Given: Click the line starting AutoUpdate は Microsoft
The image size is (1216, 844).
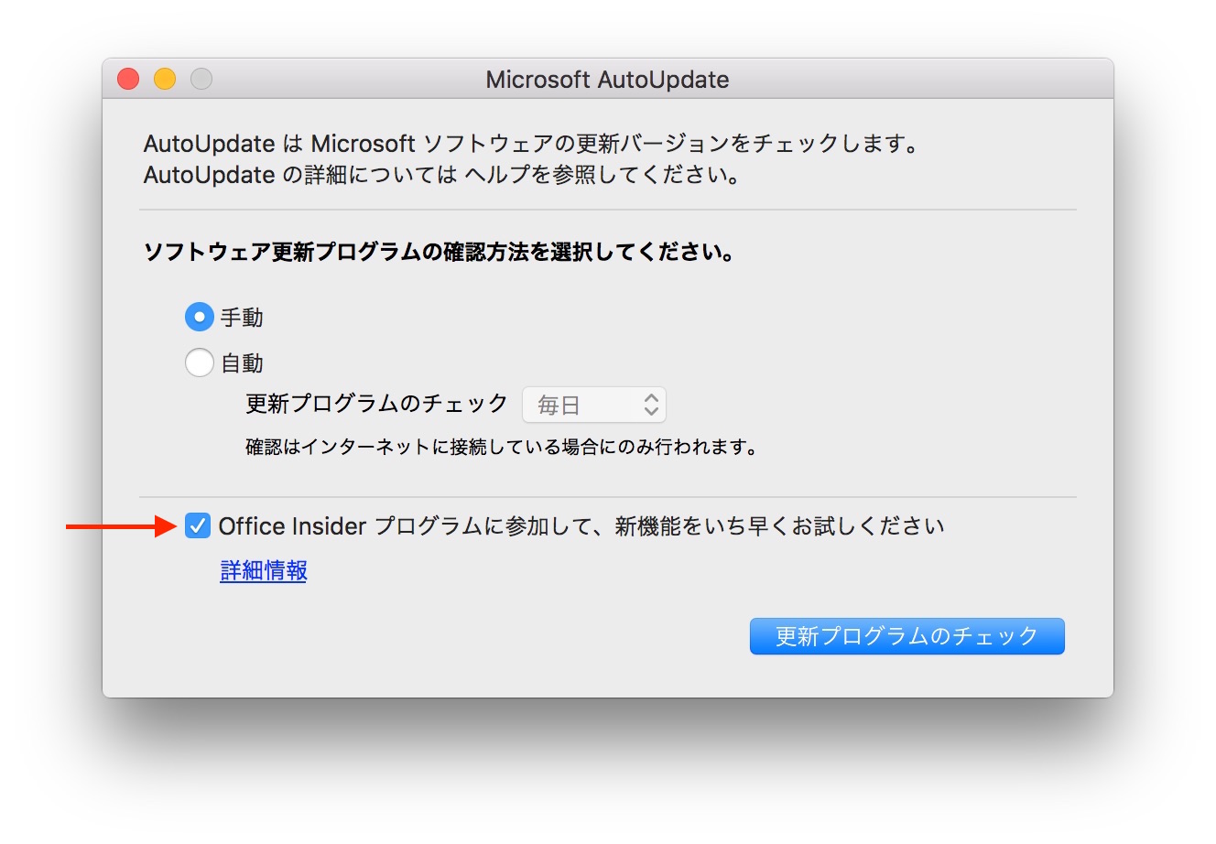Looking at the screenshot, I should [x=532, y=145].
